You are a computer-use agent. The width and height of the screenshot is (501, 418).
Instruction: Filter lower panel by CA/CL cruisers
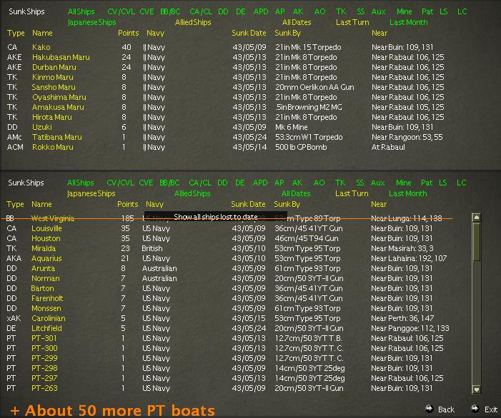pyautogui.click(x=200, y=183)
